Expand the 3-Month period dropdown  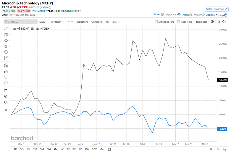[x=58, y=22]
